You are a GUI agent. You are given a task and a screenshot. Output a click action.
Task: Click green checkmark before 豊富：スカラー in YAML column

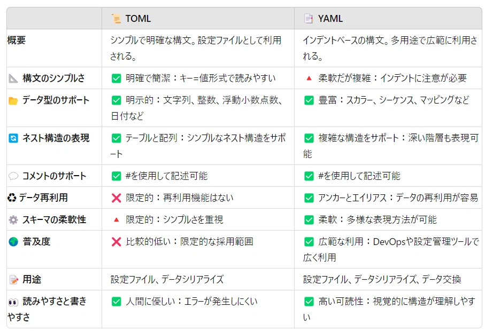point(309,100)
